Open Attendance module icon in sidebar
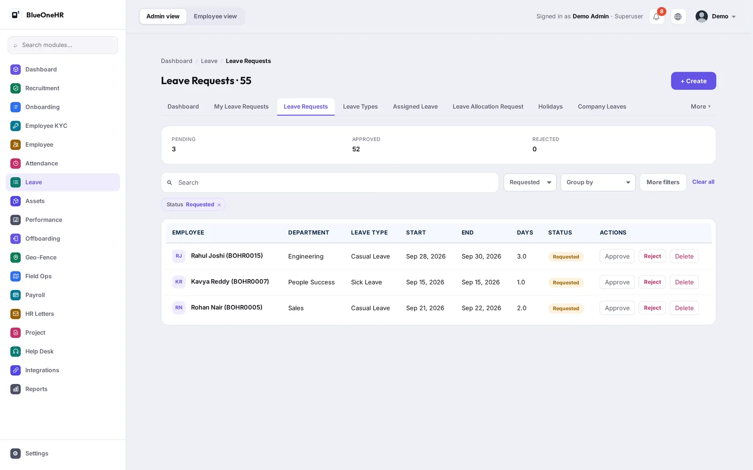The height and width of the screenshot is (470, 753). coord(16,164)
